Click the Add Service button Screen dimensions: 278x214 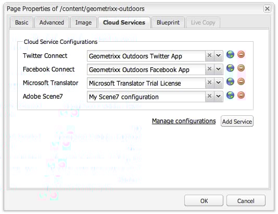coord(237,122)
